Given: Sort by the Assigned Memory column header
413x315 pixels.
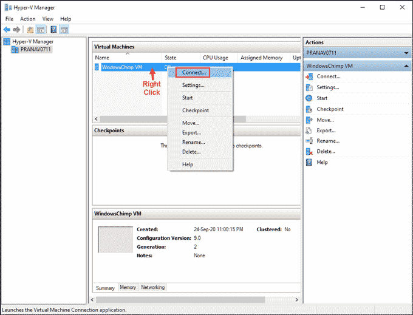Looking at the screenshot, I should coord(264,58).
